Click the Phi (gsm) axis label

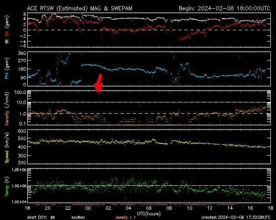click(x=7, y=70)
